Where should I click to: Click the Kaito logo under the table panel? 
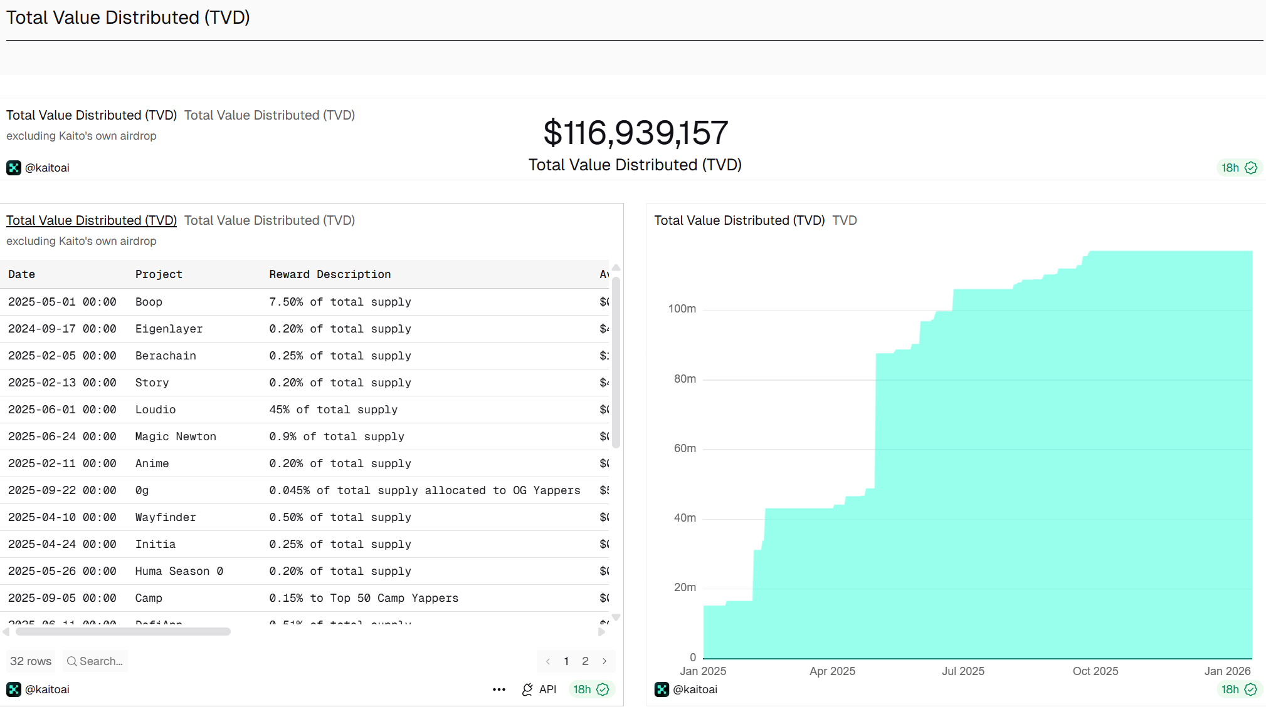(13, 689)
